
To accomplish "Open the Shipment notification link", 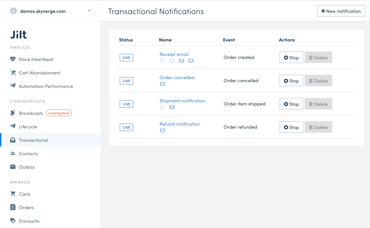I will tap(182, 101).
